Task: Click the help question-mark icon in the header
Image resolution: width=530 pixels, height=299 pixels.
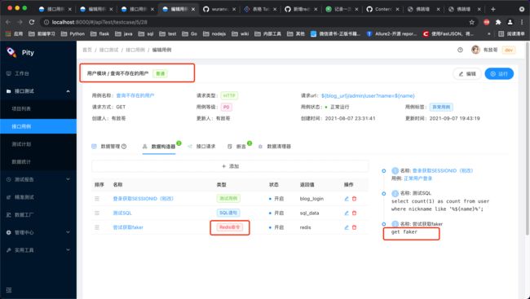Action: (x=460, y=50)
